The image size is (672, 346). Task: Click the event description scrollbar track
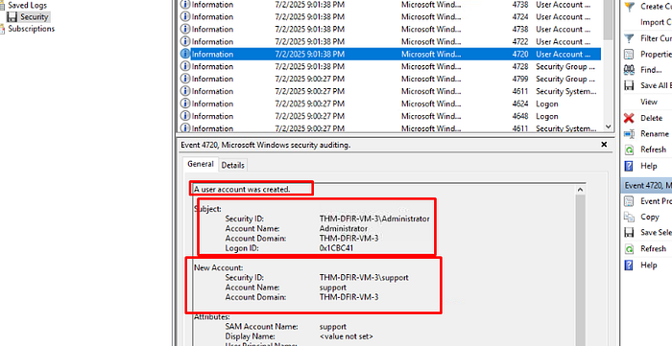[x=580, y=269]
